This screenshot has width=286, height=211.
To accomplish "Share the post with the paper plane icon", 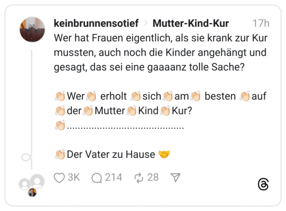I will (175, 178).
